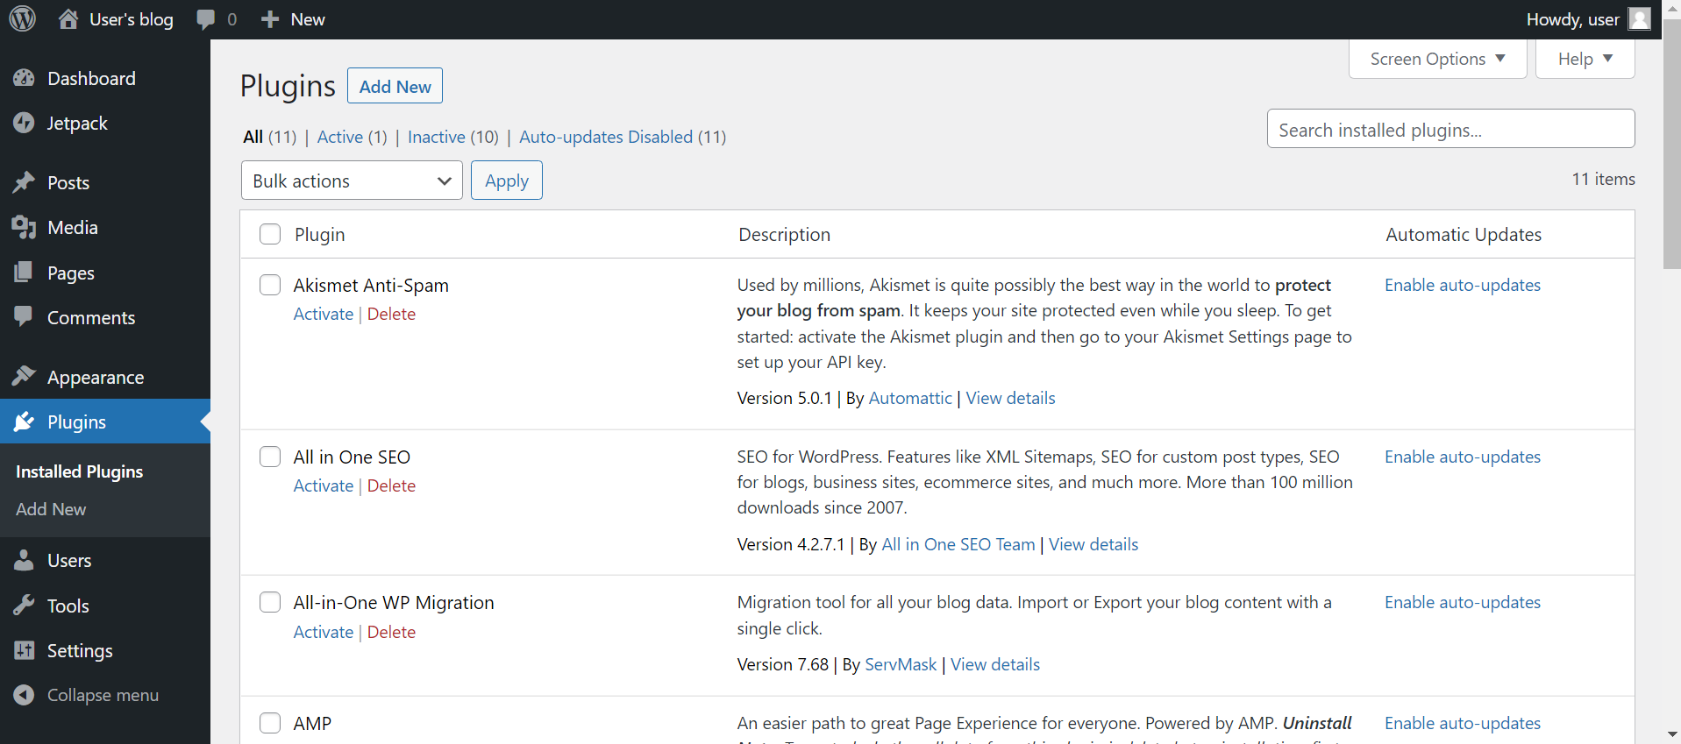Click the Jetpack lightning icon
The image size is (1681, 744).
[x=24, y=123]
